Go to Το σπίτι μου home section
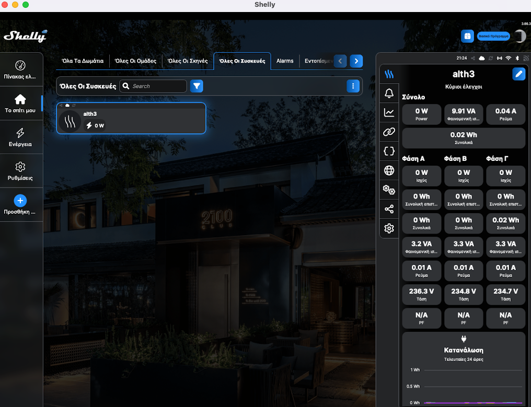531x407 pixels. 20,103
